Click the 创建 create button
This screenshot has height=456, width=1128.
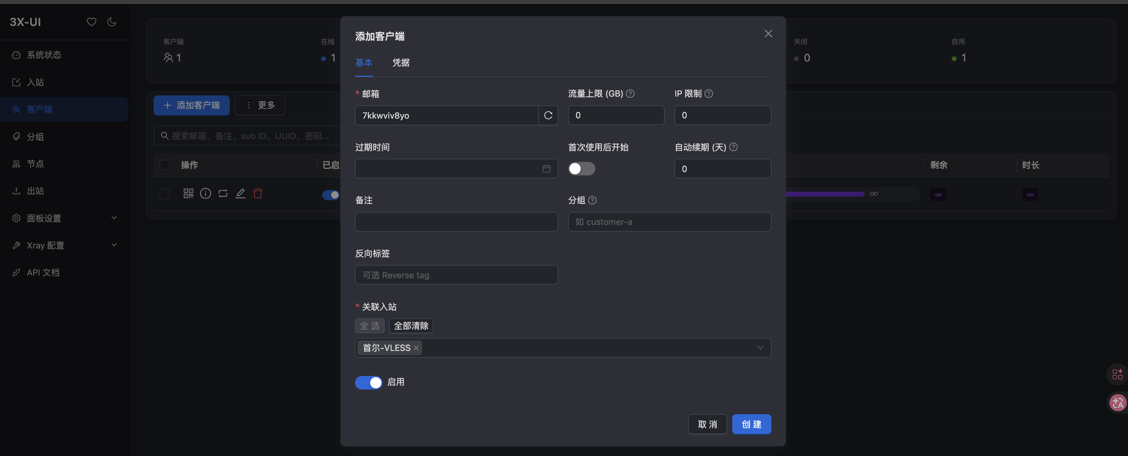click(x=751, y=424)
